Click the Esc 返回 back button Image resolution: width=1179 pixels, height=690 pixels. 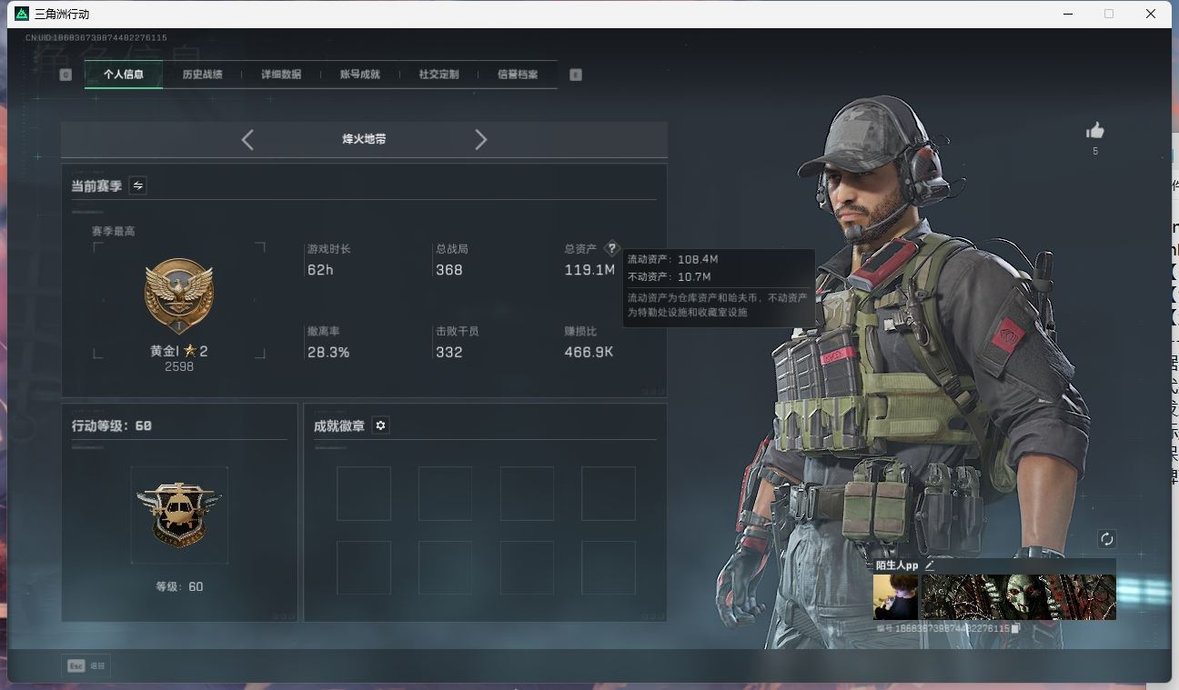pyautogui.click(x=86, y=665)
